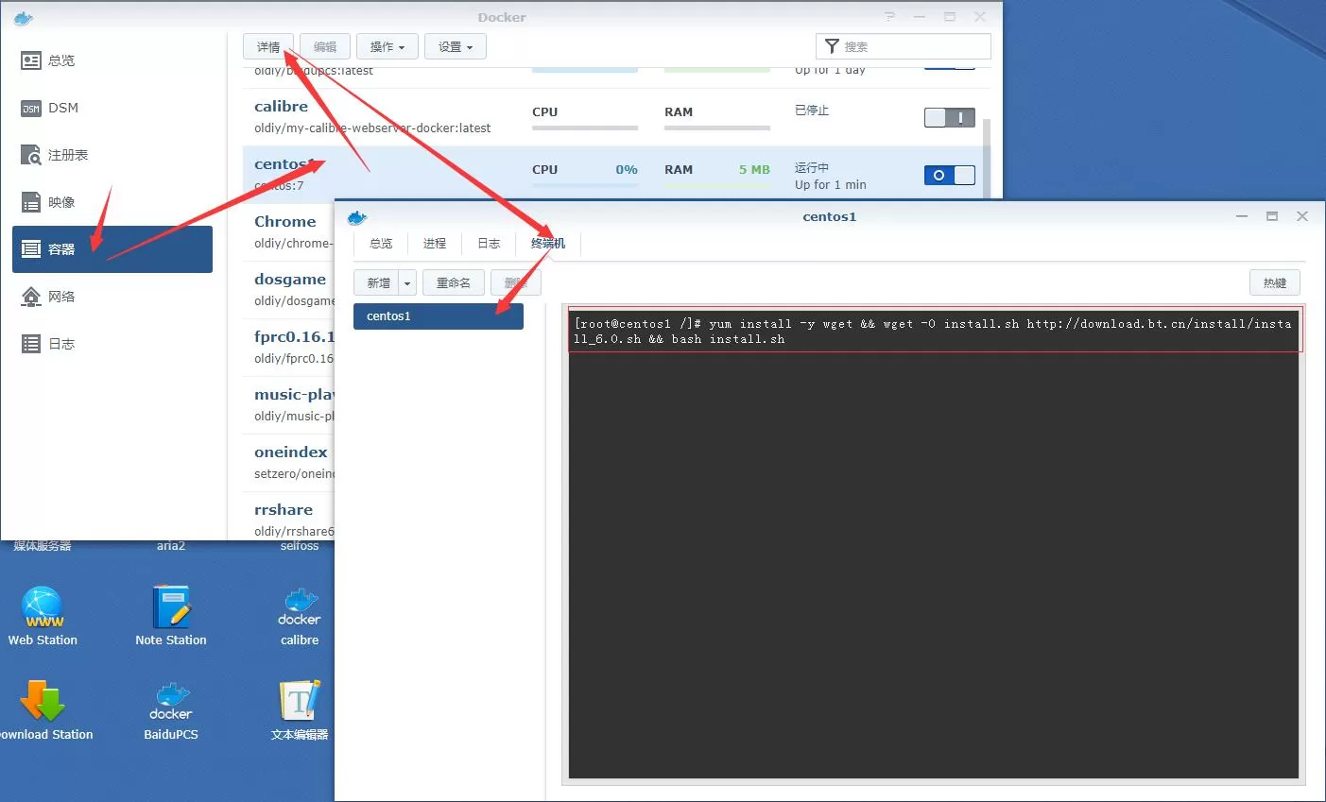Viewport: 1326px width, 802px height.
Task: Select the Chrome container row
Action: click(x=288, y=231)
